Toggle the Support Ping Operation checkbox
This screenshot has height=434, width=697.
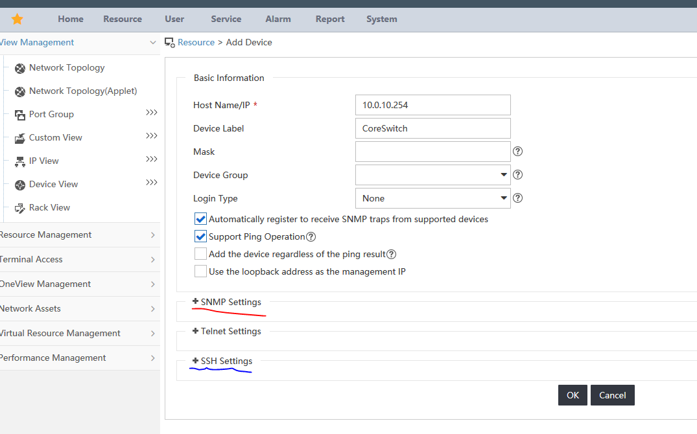200,236
